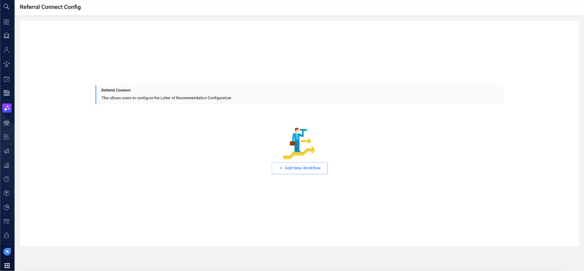Select the purple sparkle AI icon
584x271 pixels.
pyautogui.click(x=7, y=108)
